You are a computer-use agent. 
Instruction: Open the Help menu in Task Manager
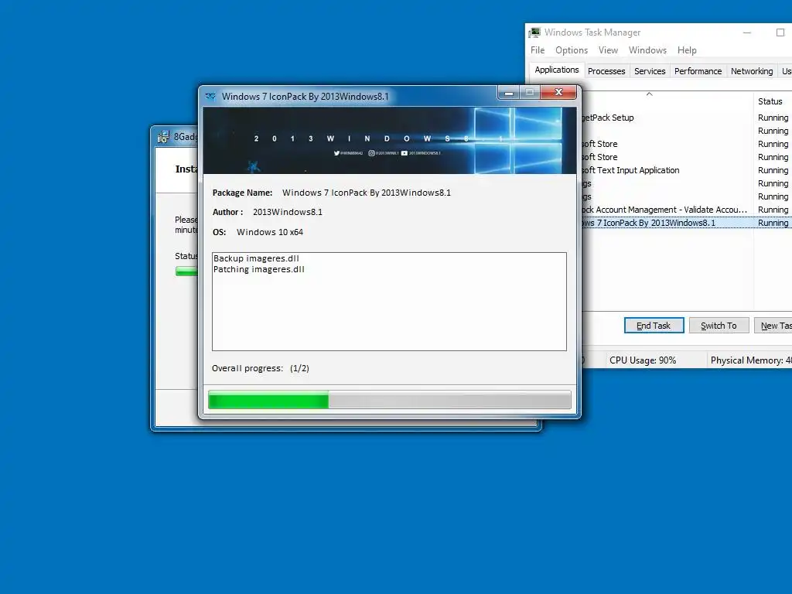tap(687, 50)
